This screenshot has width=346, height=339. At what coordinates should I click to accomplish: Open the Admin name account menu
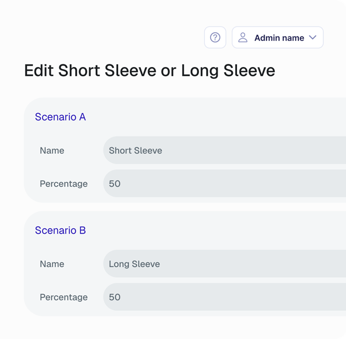click(x=278, y=37)
